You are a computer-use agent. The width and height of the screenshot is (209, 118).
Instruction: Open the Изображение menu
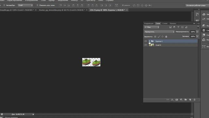[32, 1]
